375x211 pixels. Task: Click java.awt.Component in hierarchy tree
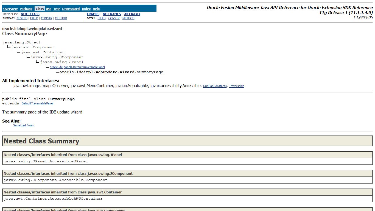click(33, 47)
